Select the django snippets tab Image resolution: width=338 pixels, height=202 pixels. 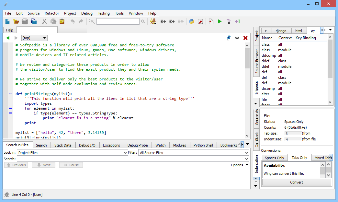(x=281, y=31)
